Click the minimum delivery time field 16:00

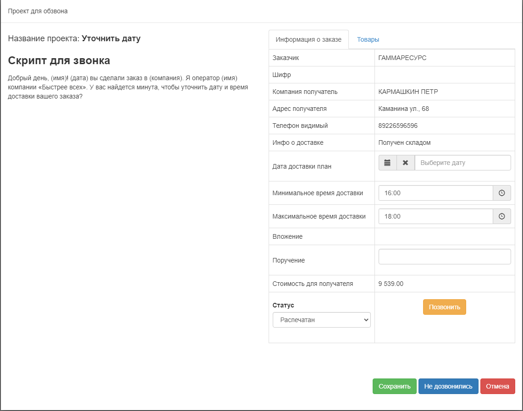tap(435, 193)
